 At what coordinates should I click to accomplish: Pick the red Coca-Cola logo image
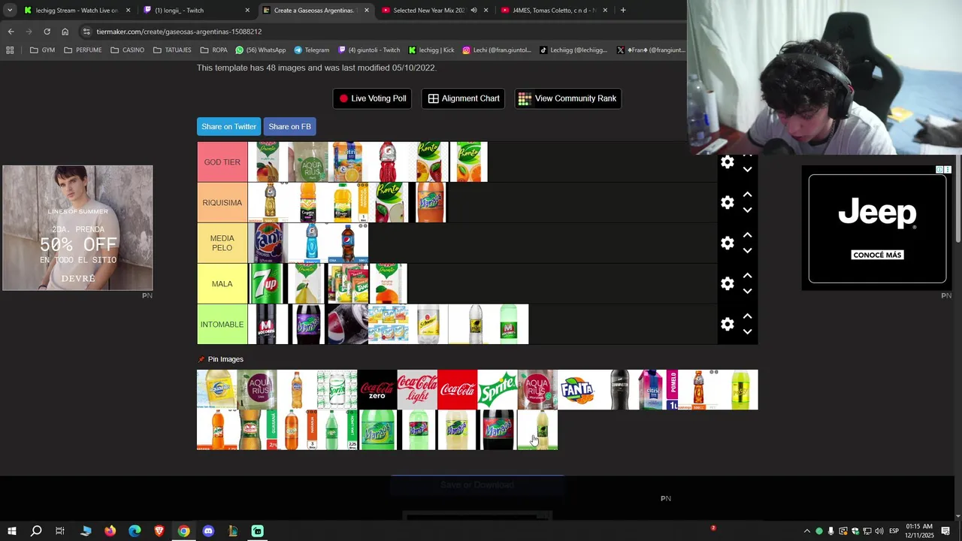coord(458,390)
